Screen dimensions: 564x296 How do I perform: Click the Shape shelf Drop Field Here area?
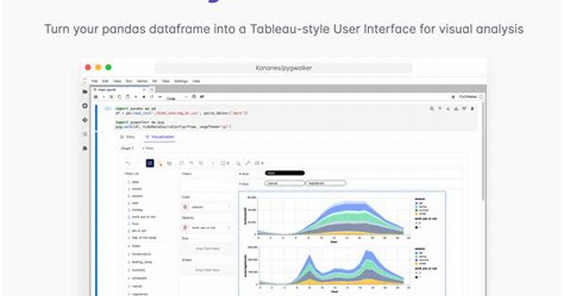(207, 270)
